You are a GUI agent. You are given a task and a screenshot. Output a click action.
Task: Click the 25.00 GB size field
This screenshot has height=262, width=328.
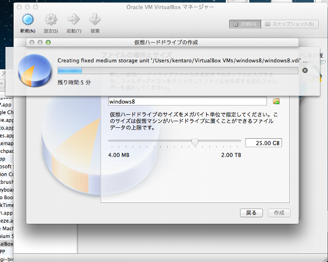point(263,143)
